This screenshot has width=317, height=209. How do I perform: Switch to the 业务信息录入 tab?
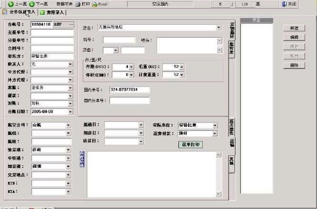[19, 12]
